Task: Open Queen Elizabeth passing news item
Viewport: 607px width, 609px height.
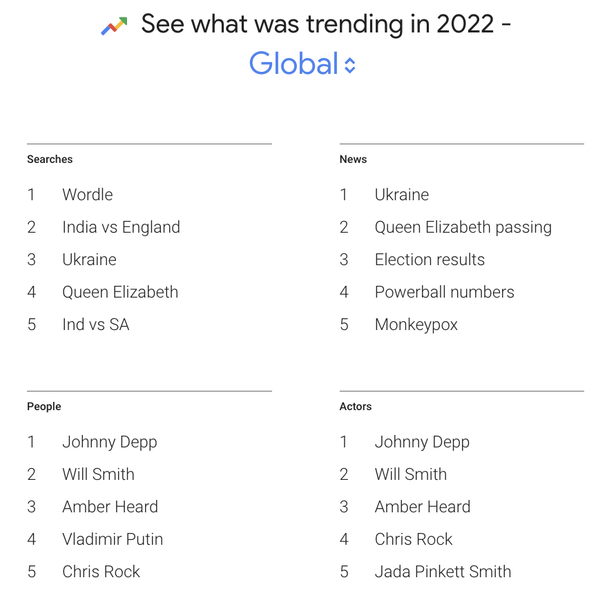Action: (463, 227)
